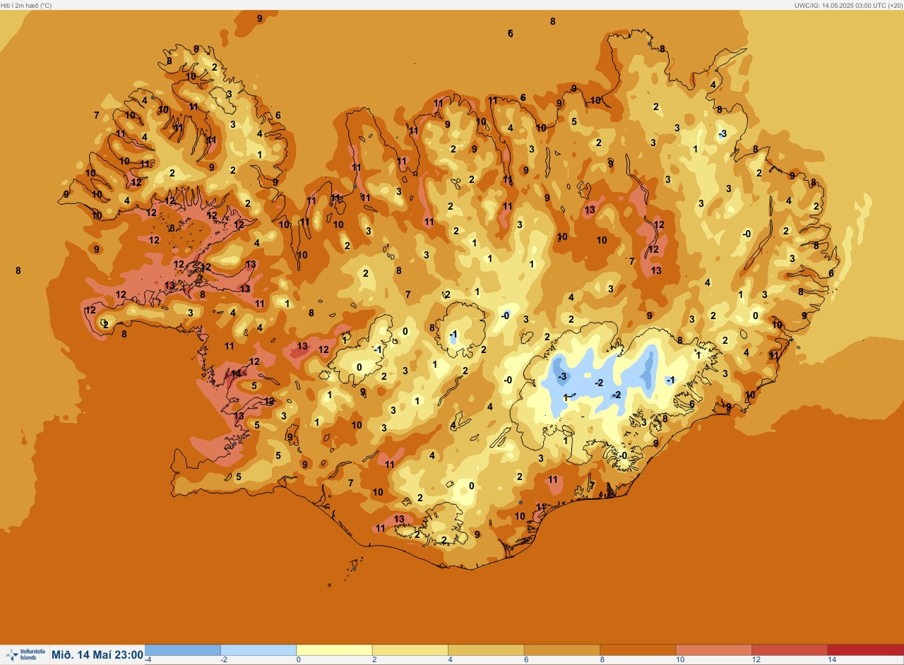Pick the pale yellow 0 to 2 legend swatch
Viewport: 904px width, 665px height.
[334, 650]
